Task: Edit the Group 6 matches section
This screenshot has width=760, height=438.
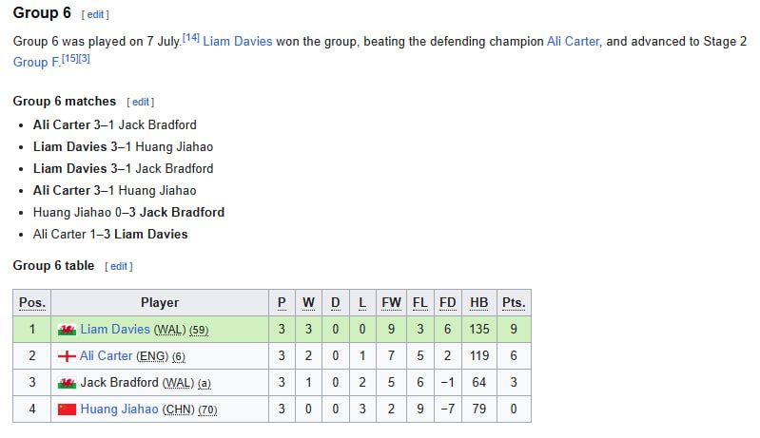Action: [x=141, y=102]
